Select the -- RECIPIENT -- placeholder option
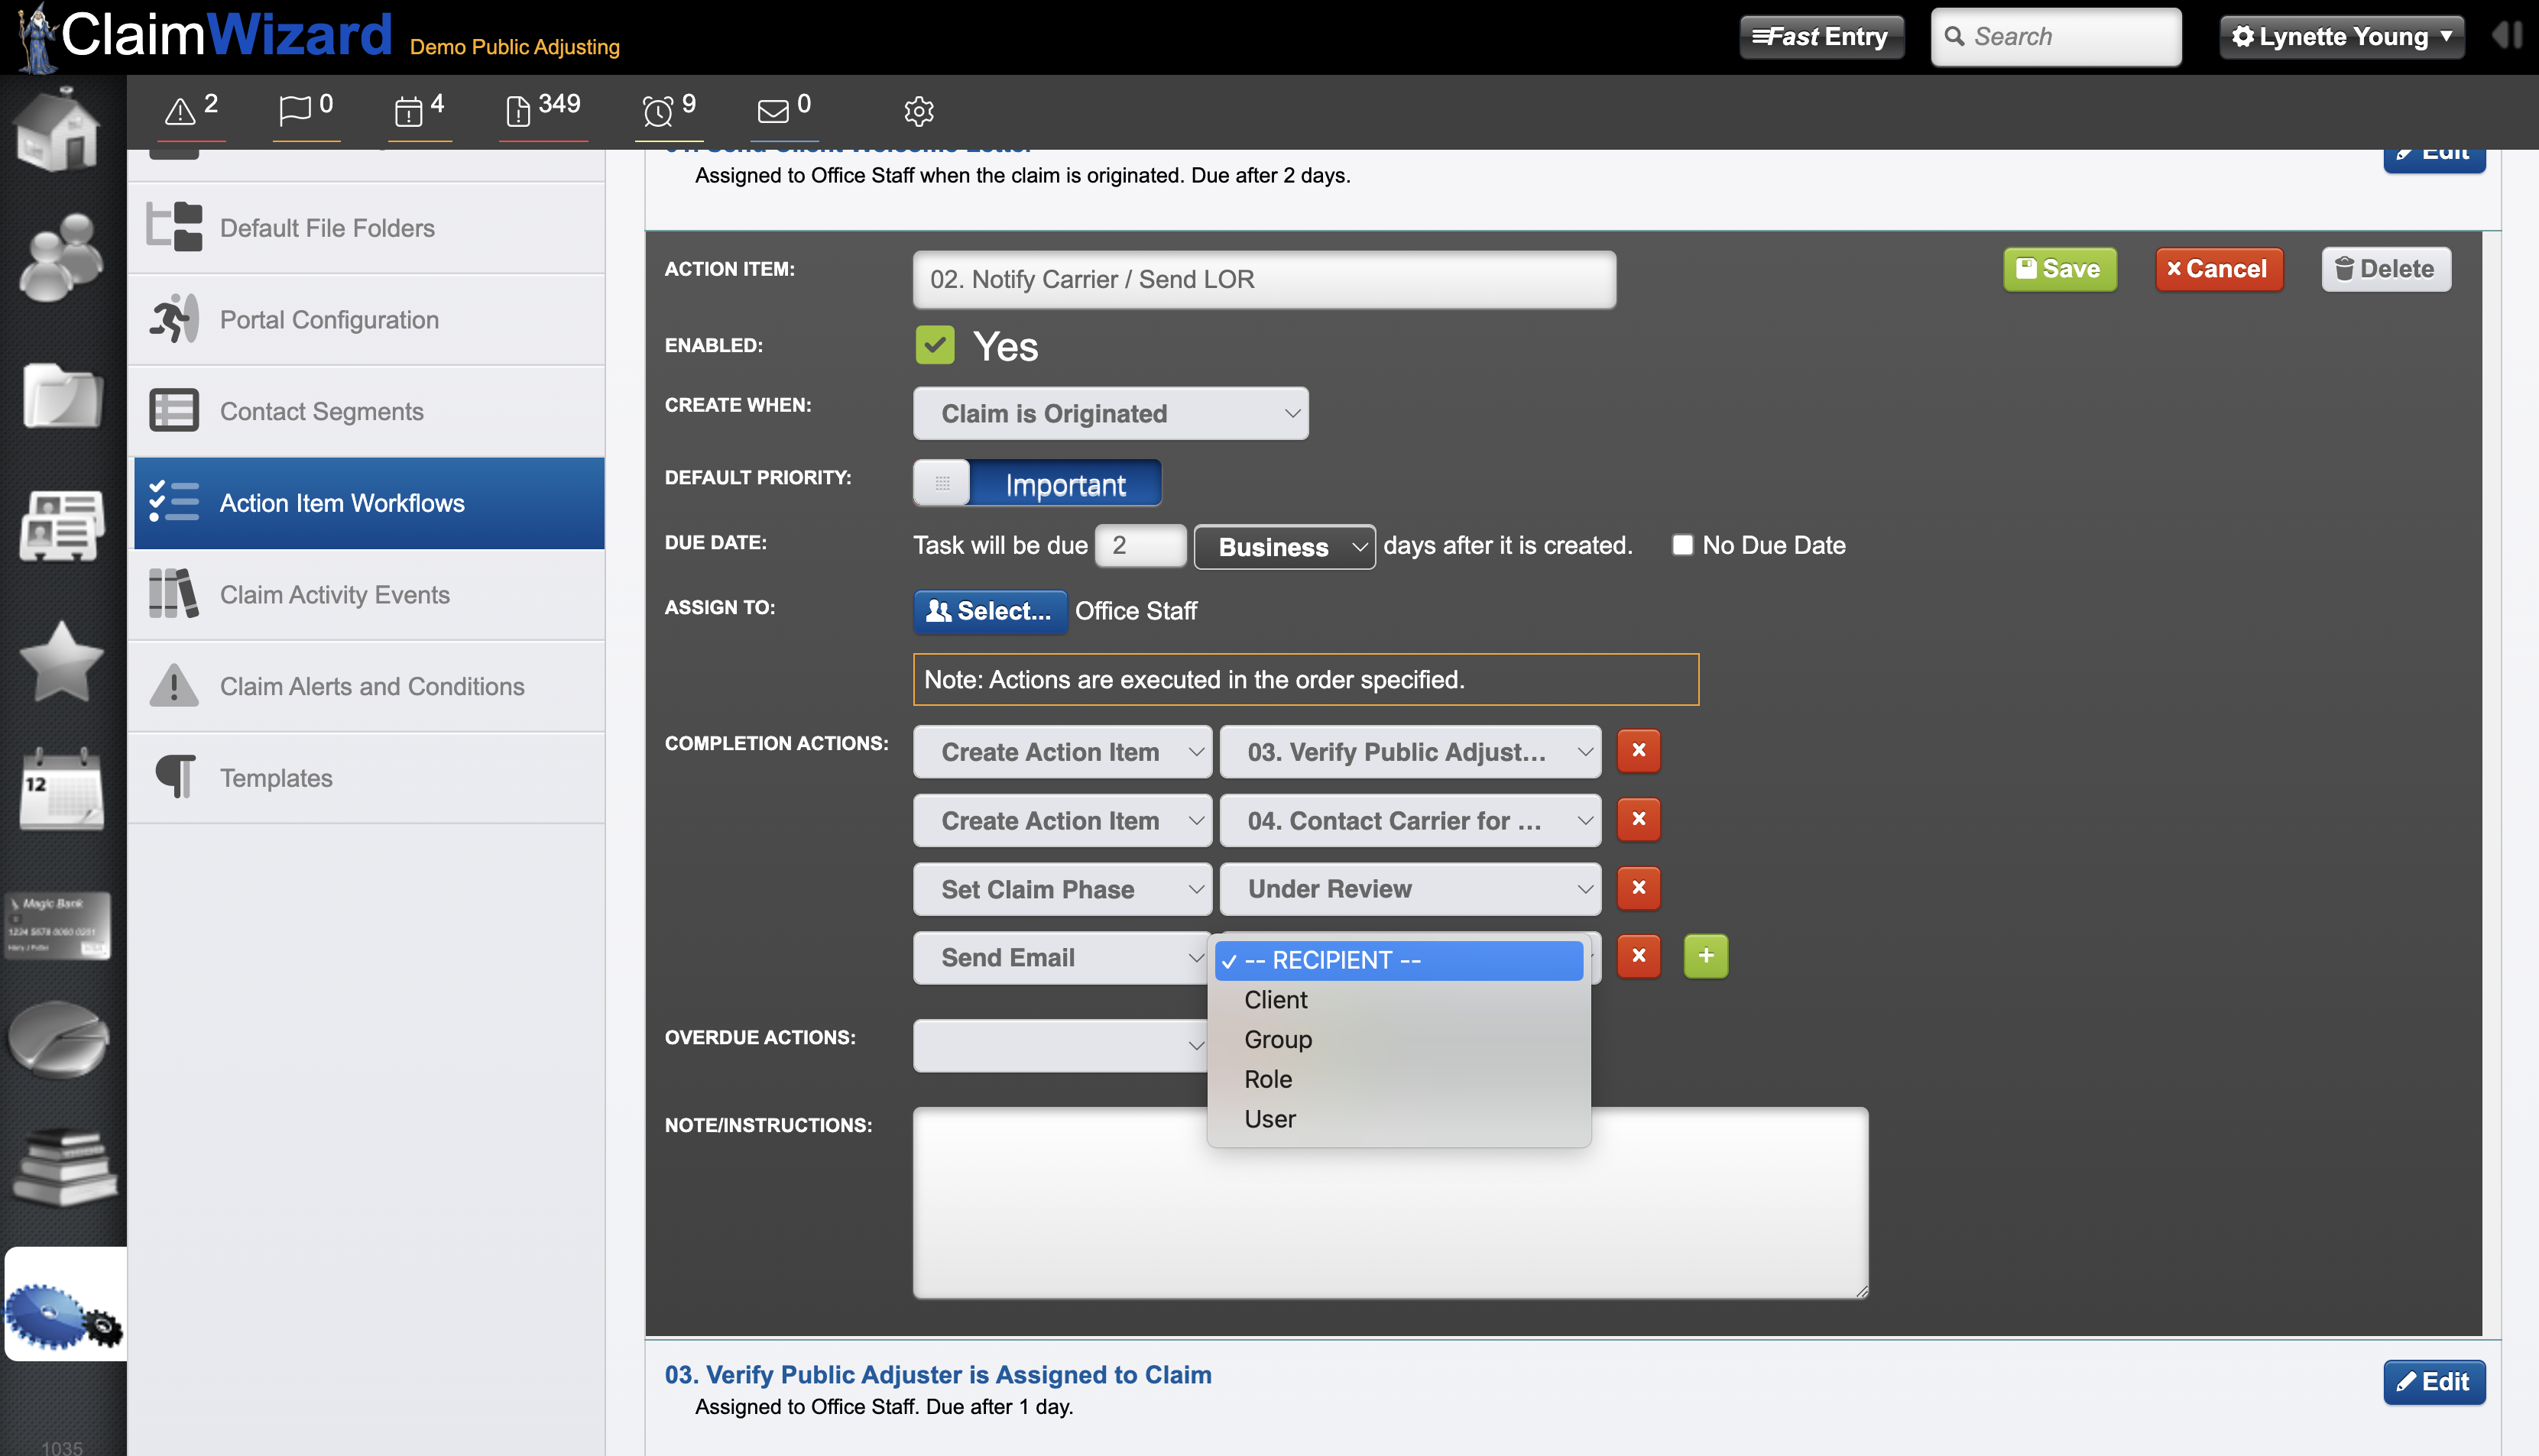The height and width of the screenshot is (1456, 2539). pos(1399,960)
